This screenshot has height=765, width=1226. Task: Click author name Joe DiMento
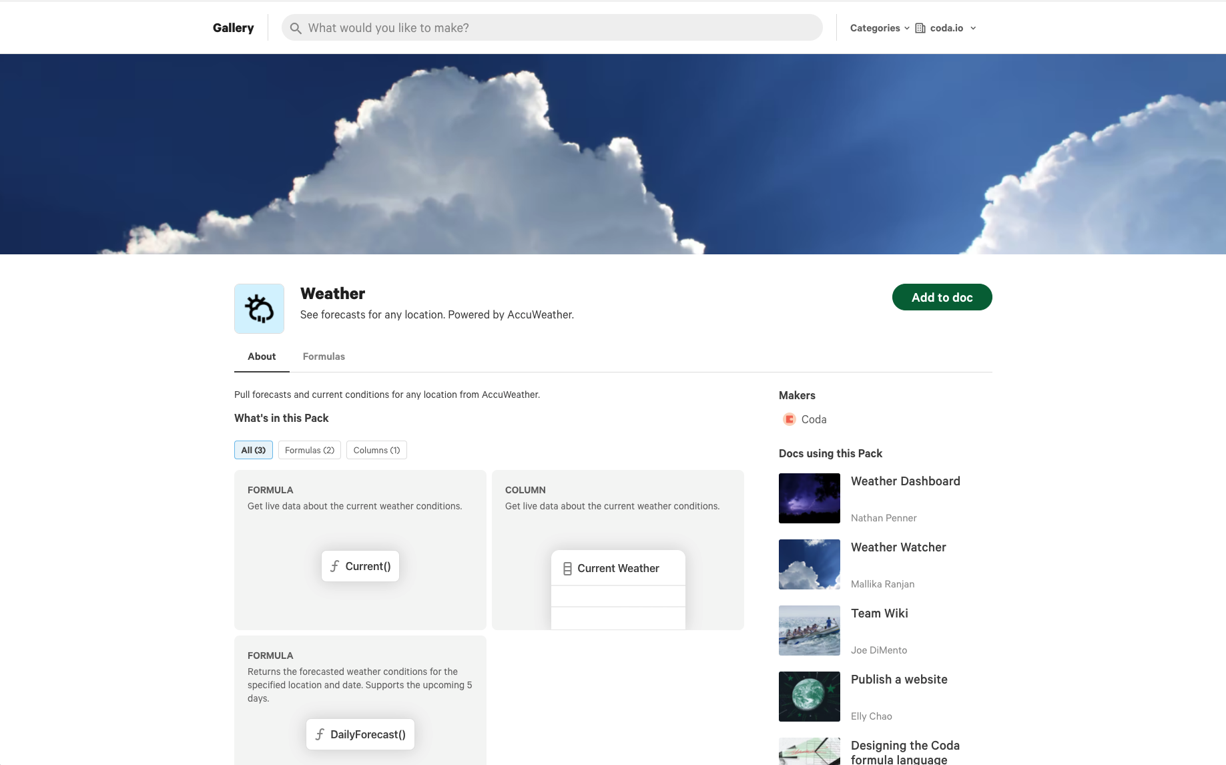click(x=879, y=650)
